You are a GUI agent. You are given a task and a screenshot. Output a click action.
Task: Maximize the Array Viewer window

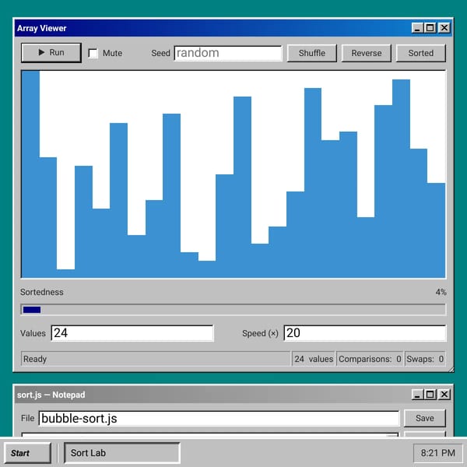[x=430, y=28]
